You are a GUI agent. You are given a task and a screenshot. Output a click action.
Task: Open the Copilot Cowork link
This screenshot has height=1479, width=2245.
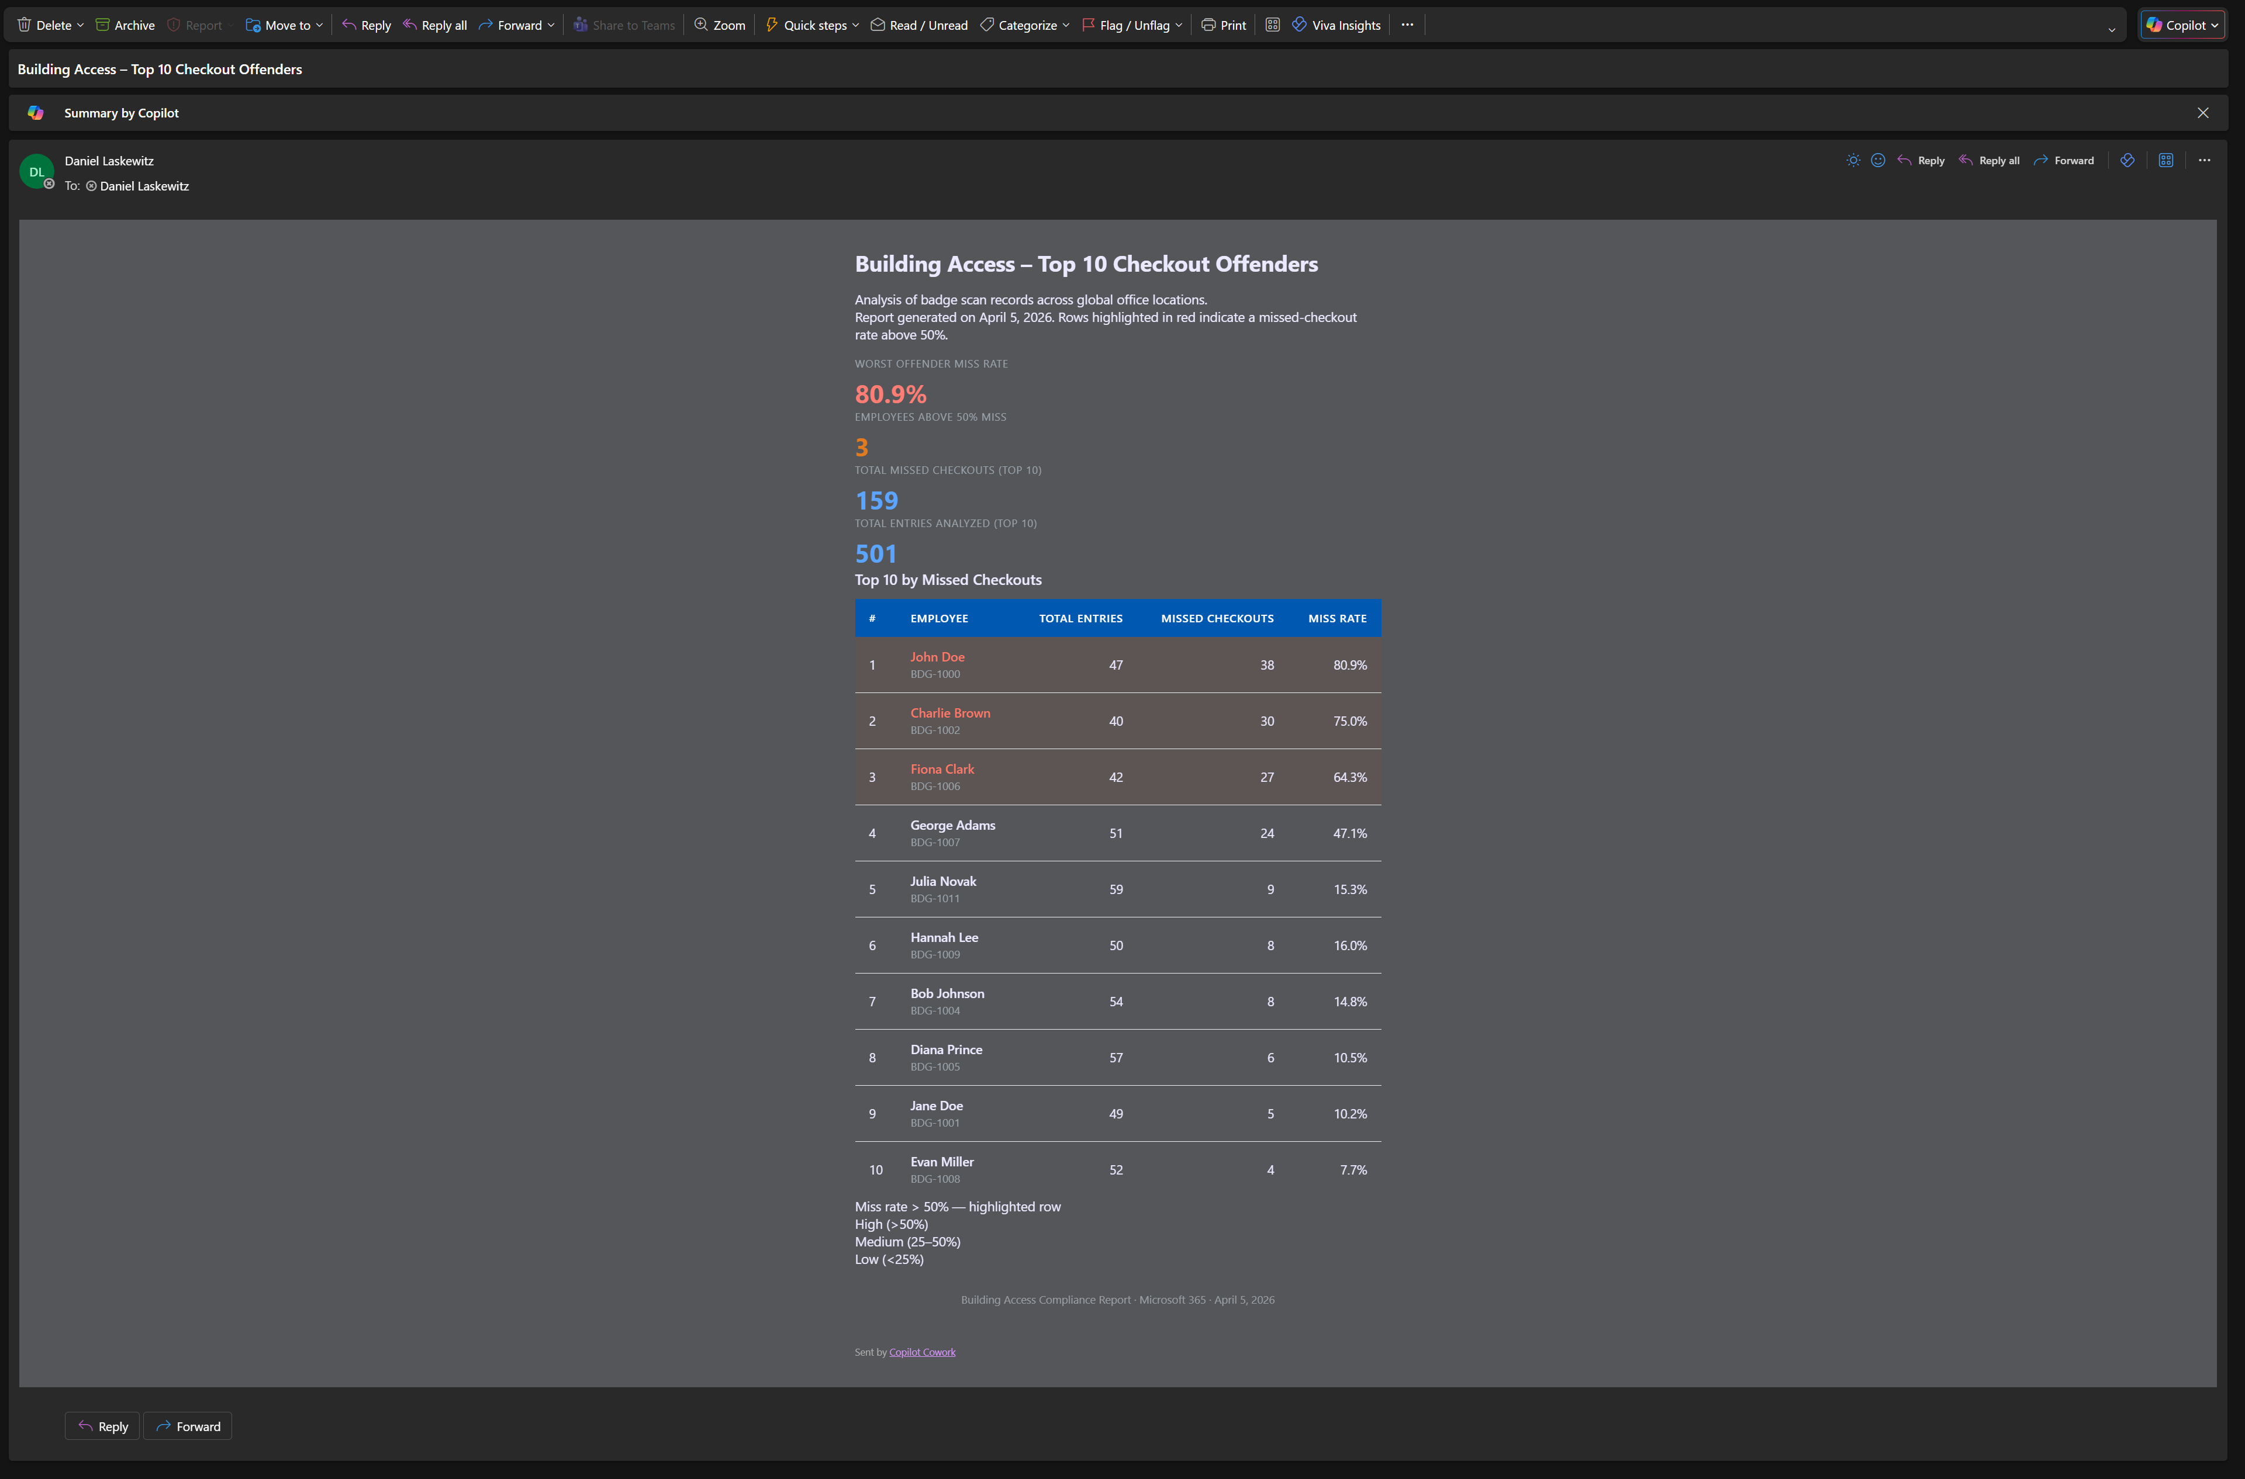[x=922, y=1352]
